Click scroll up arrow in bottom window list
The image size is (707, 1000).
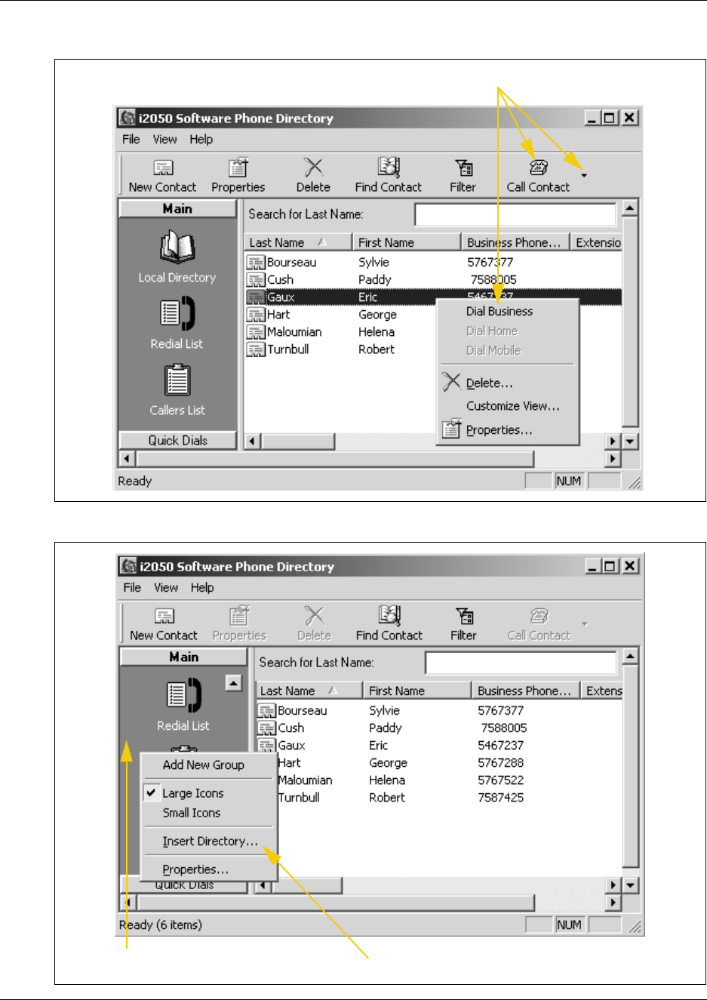pos(631,655)
